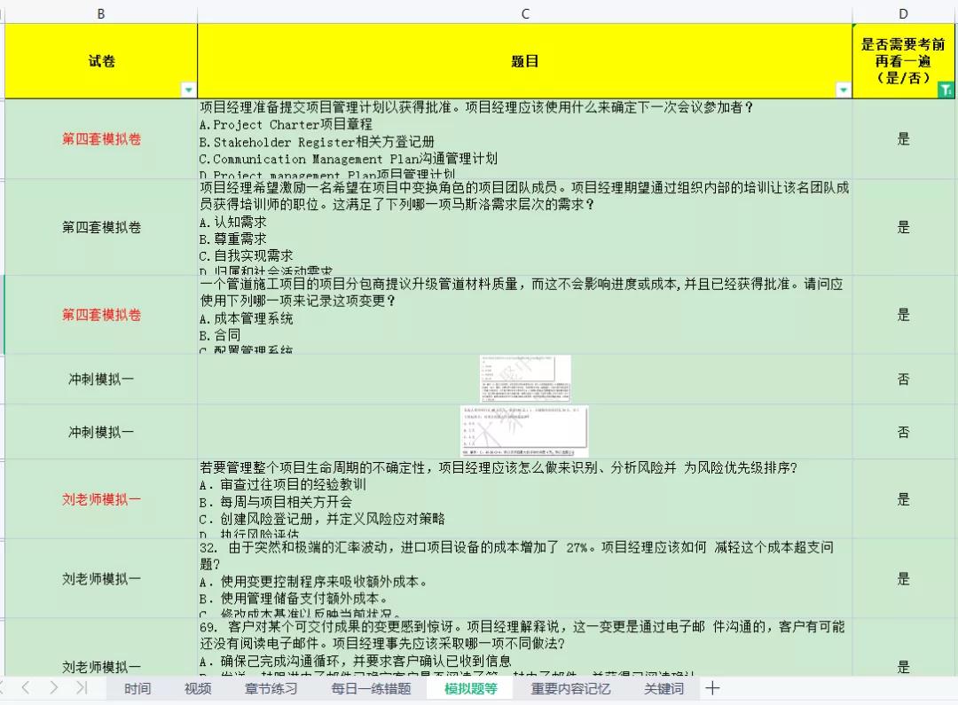Select first red 第四套模拟卷 cell
Viewport: 958px width, 705px height.
click(x=101, y=138)
